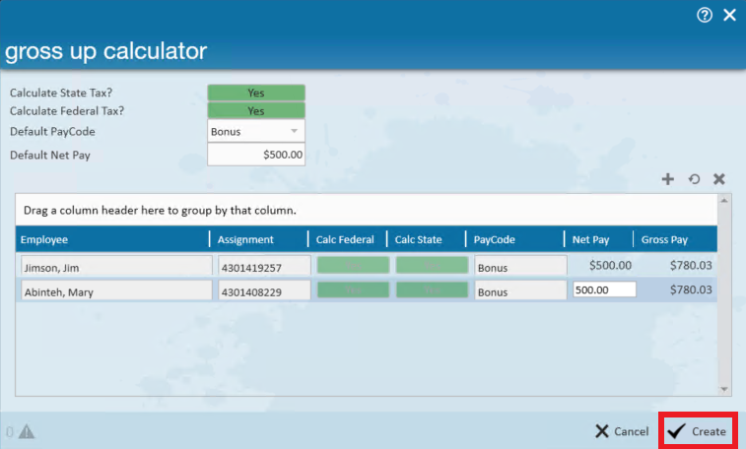The image size is (746, 449).
Task: Click Gross Pay $780.03 in Abinteh row
Action: [x=691, y=289]
